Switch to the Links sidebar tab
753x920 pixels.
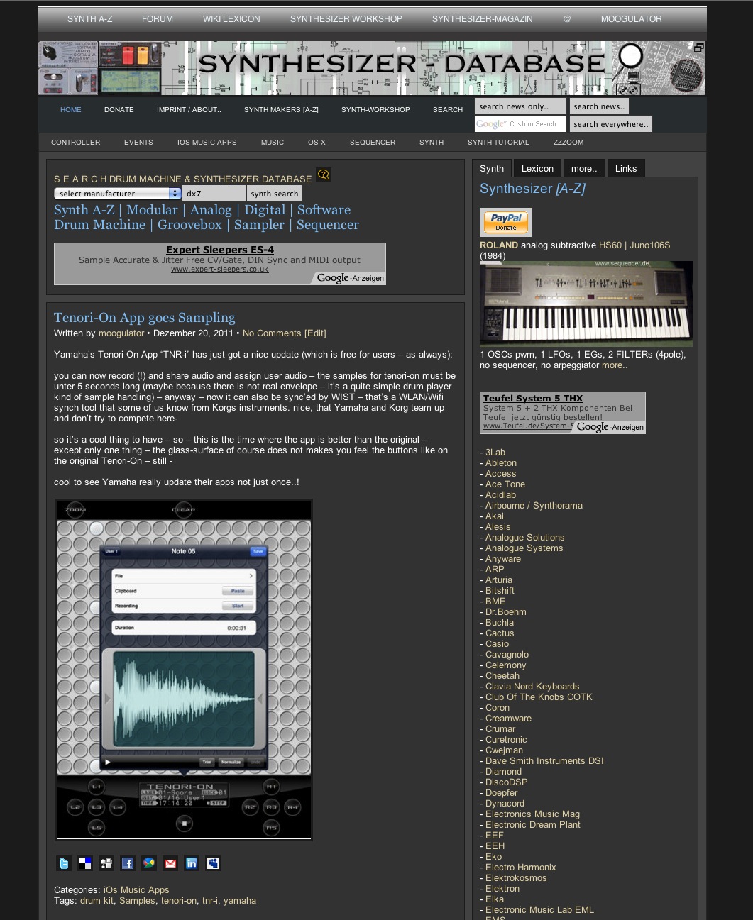(x=626, y=169)
